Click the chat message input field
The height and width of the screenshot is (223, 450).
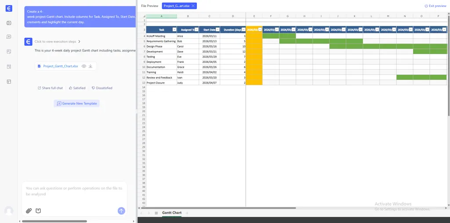pyautogui.click(x=74, y=191)
